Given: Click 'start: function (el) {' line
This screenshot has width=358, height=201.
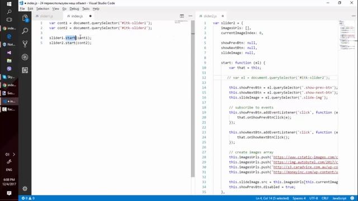Looking at the screenshot, I should click(243, 63).
